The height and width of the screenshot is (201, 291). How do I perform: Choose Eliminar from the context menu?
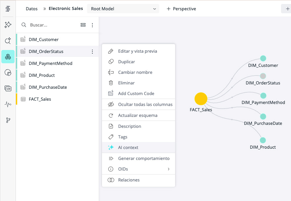tap(138, 83)
